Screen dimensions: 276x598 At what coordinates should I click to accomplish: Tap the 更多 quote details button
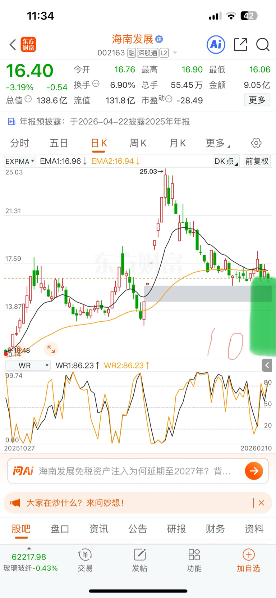coord(257,100)
